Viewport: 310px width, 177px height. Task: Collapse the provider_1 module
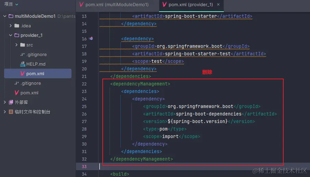tap(11, 35)
